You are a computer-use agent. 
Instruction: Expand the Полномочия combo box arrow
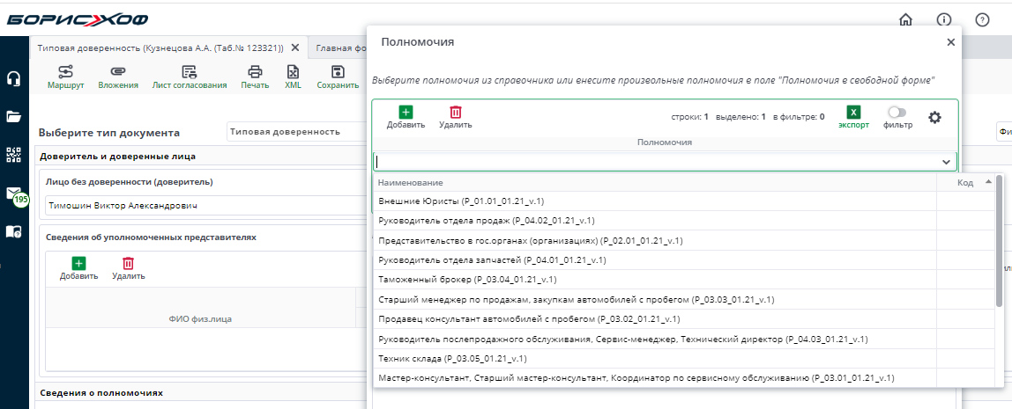coord(946,162)
